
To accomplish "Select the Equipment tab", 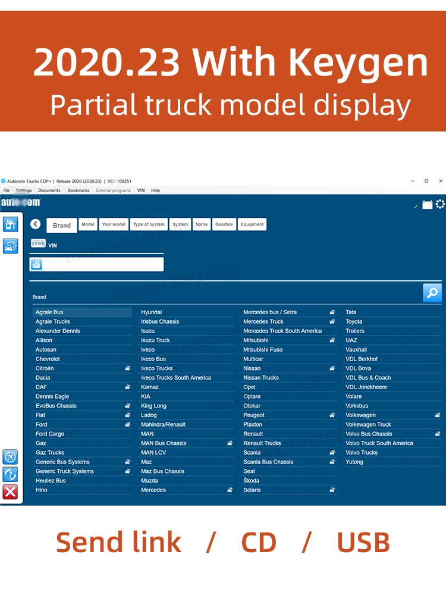I will [x=252, y=224].
